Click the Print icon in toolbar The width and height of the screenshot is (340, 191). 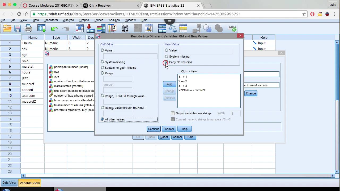[28, 28]
